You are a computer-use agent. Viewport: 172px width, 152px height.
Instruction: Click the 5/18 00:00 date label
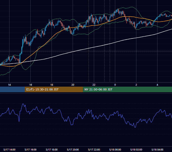pyautogui.click(x=115, y=149)
